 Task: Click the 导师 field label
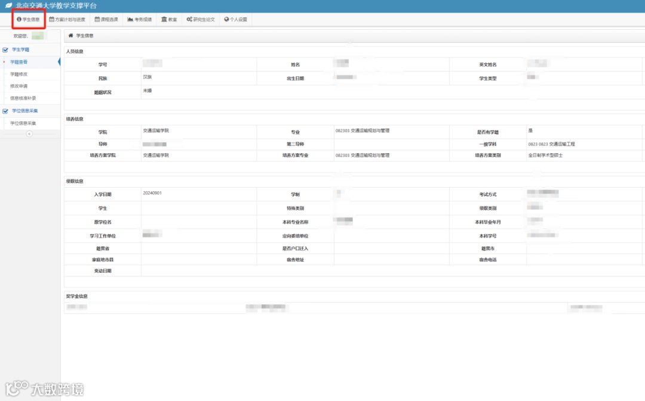pyautogui.click(x=103, y=144)
